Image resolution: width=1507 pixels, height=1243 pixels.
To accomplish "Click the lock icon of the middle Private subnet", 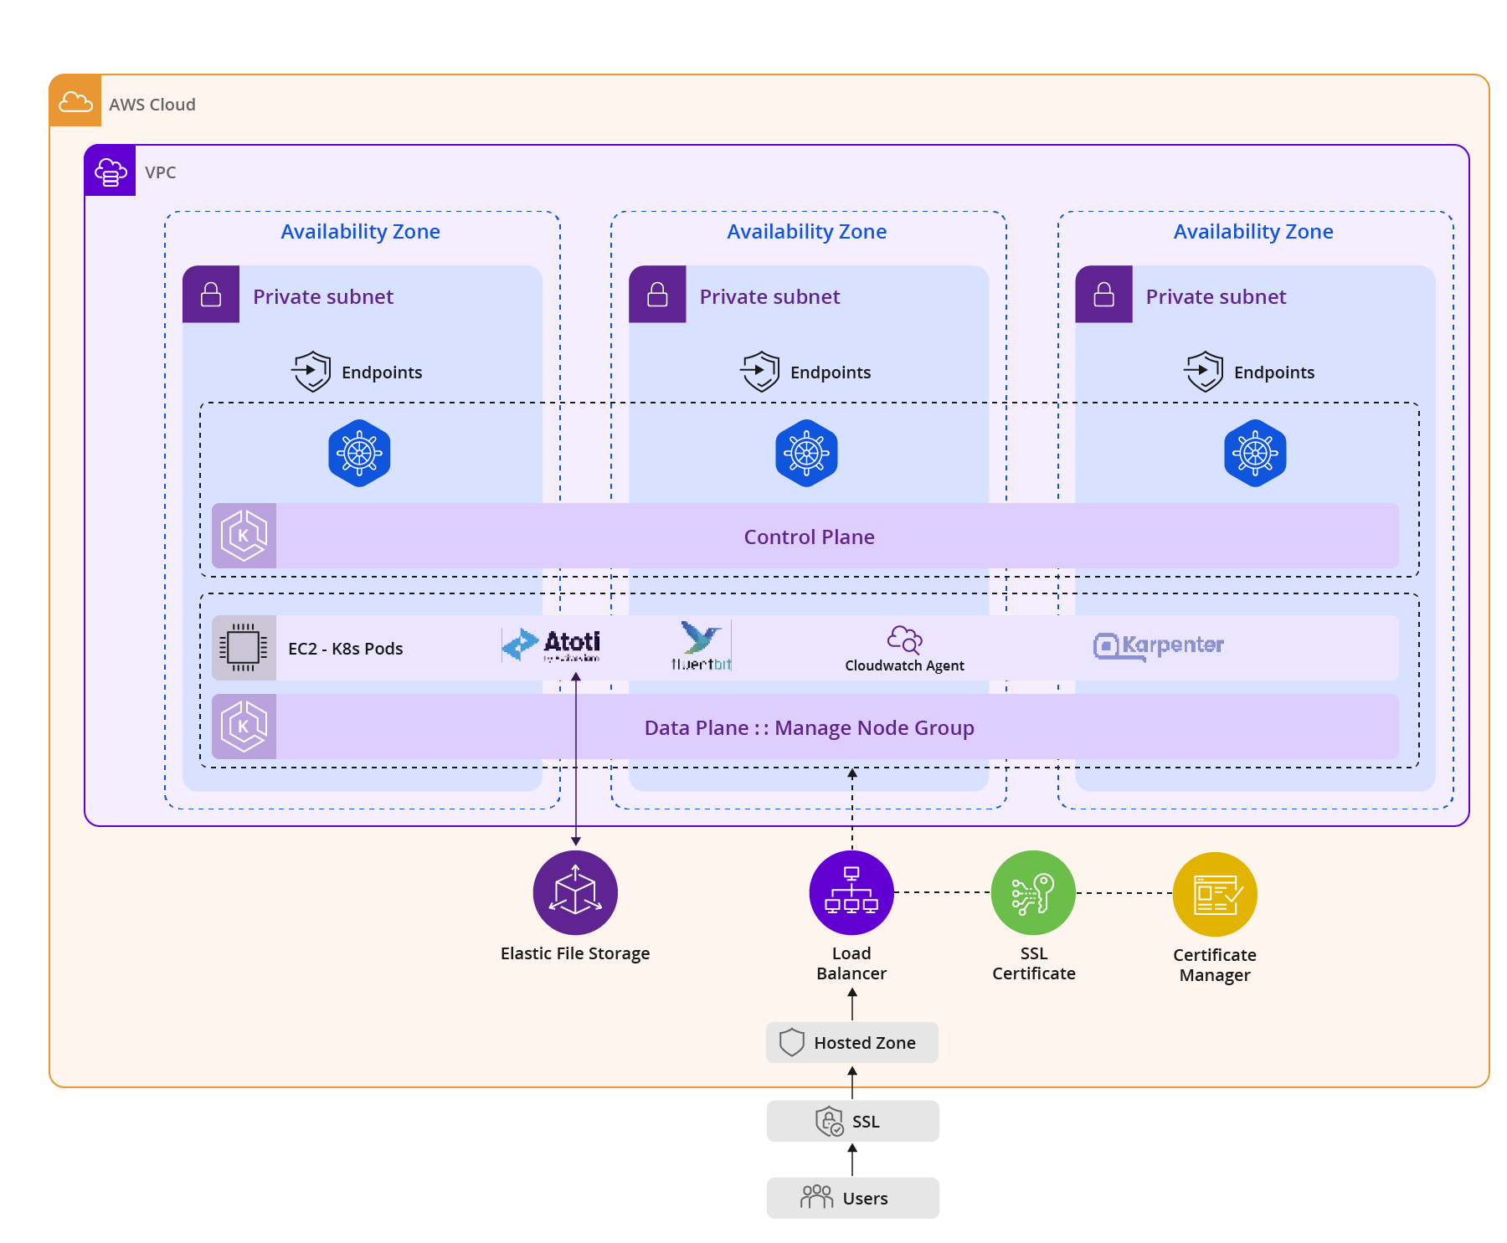I will [657, 295].
